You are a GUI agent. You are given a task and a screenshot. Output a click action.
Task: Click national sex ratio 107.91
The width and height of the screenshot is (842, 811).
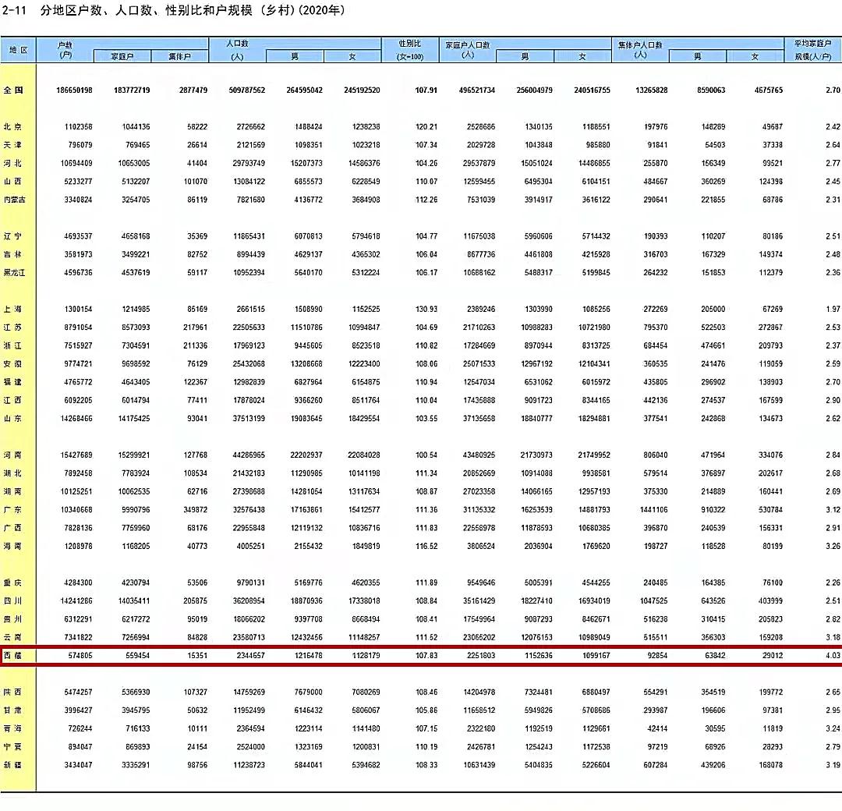coord(426,90)
